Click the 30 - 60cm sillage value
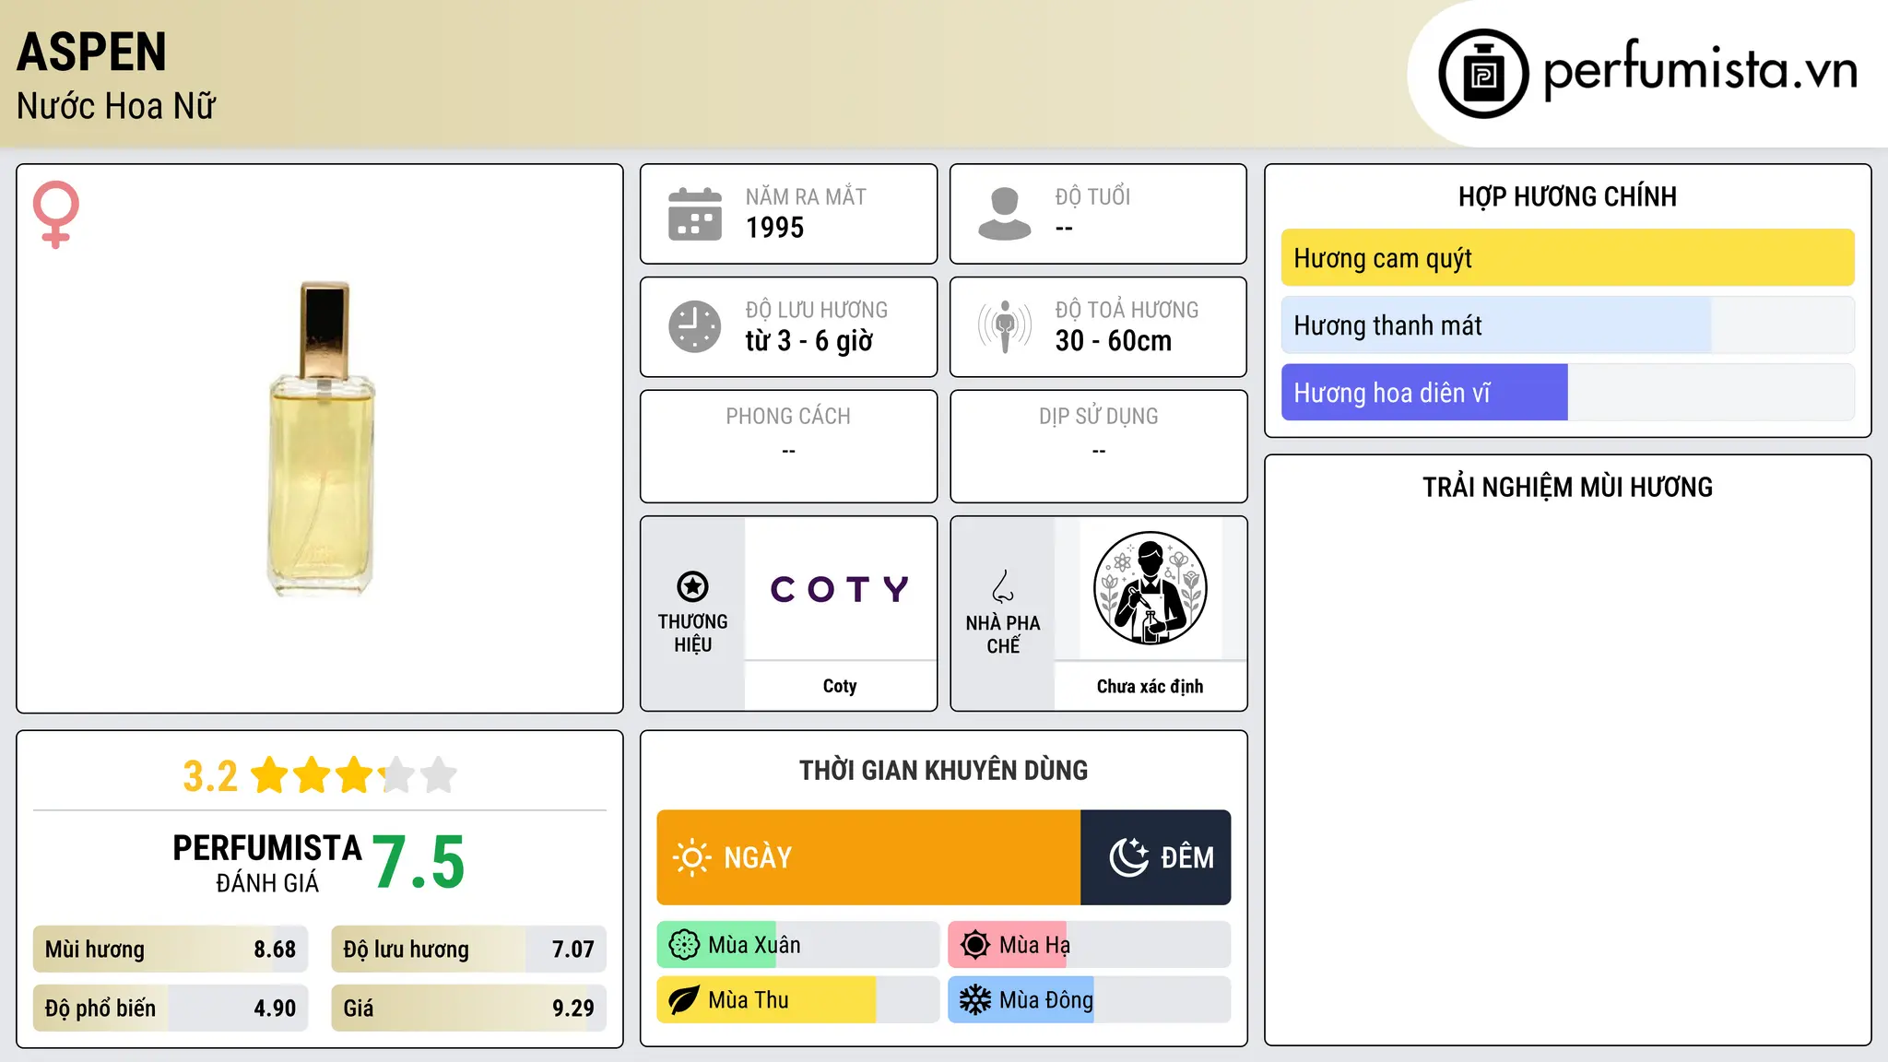Image resolution: width=1888 pixels, height=1062 pixels. (1114, 341)
